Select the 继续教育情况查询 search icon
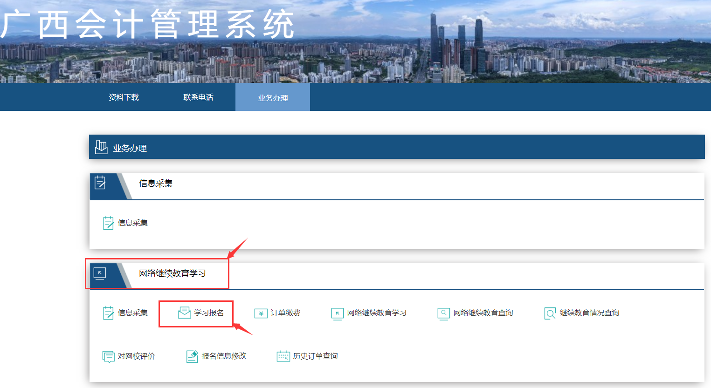 549,313
